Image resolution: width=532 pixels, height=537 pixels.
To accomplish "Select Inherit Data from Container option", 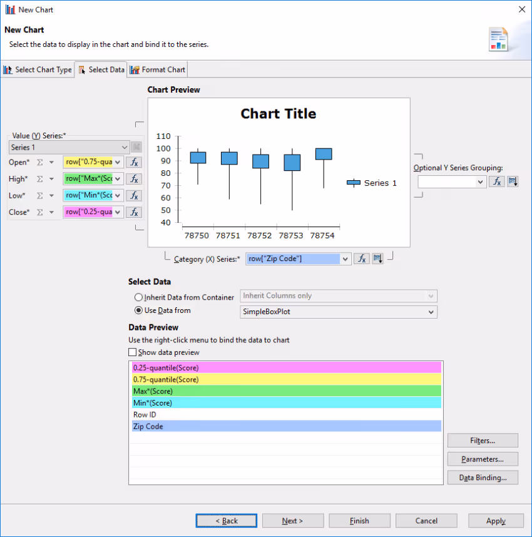I will tap(139, 297).
